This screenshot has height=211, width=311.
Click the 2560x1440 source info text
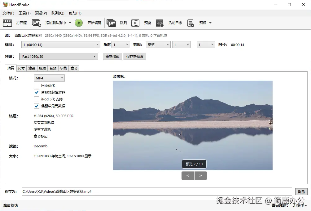(x=106, y=36)
